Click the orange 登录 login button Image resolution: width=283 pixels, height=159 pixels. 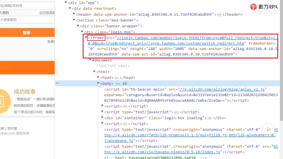tap(27, 33)
